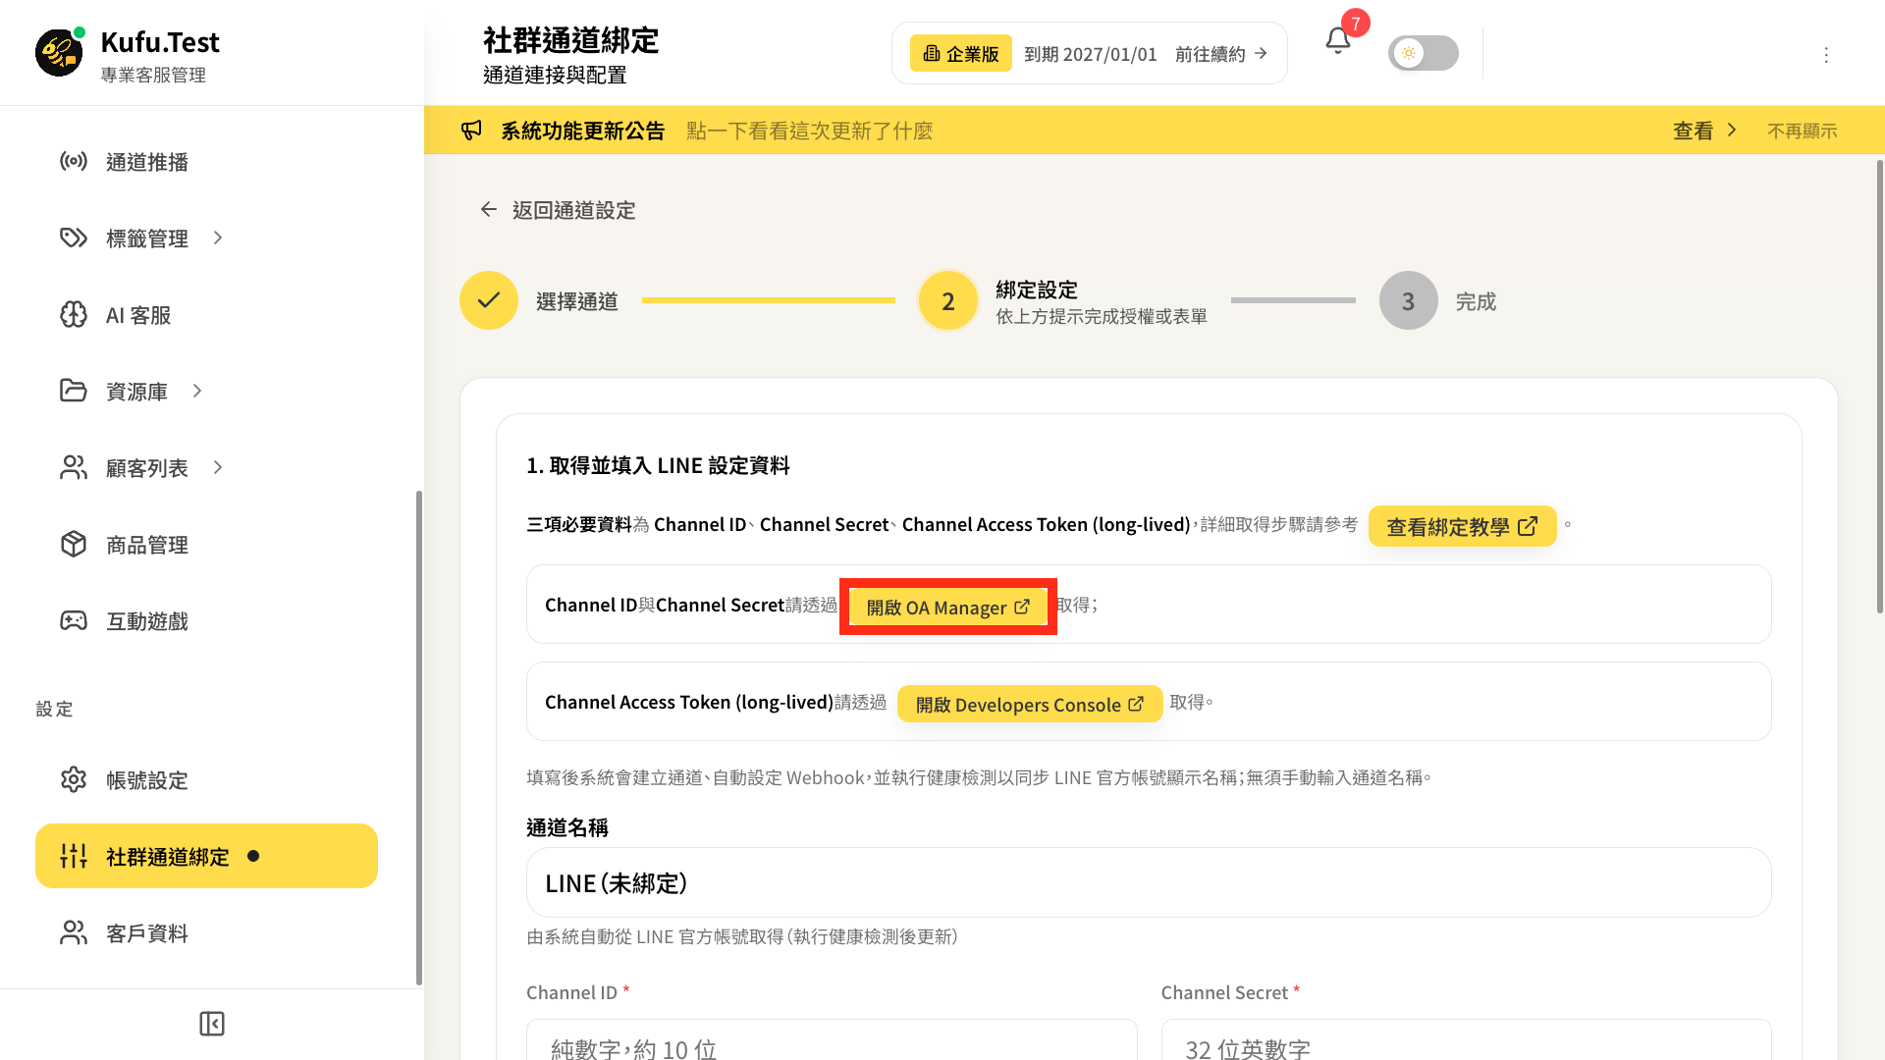Expand the 顧客列表 submenu chevron
This screenshot has height=1060, width=1885.
[218, 467]
